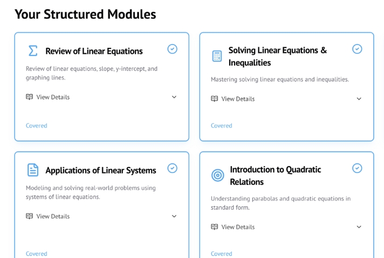This screenshot has width=384, height=258.
Task: Toggle completion check for Introduction to Quadratic Relations
Action: pyautogui.click(x=357, y=168)
